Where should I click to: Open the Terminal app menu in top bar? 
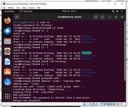26,11
